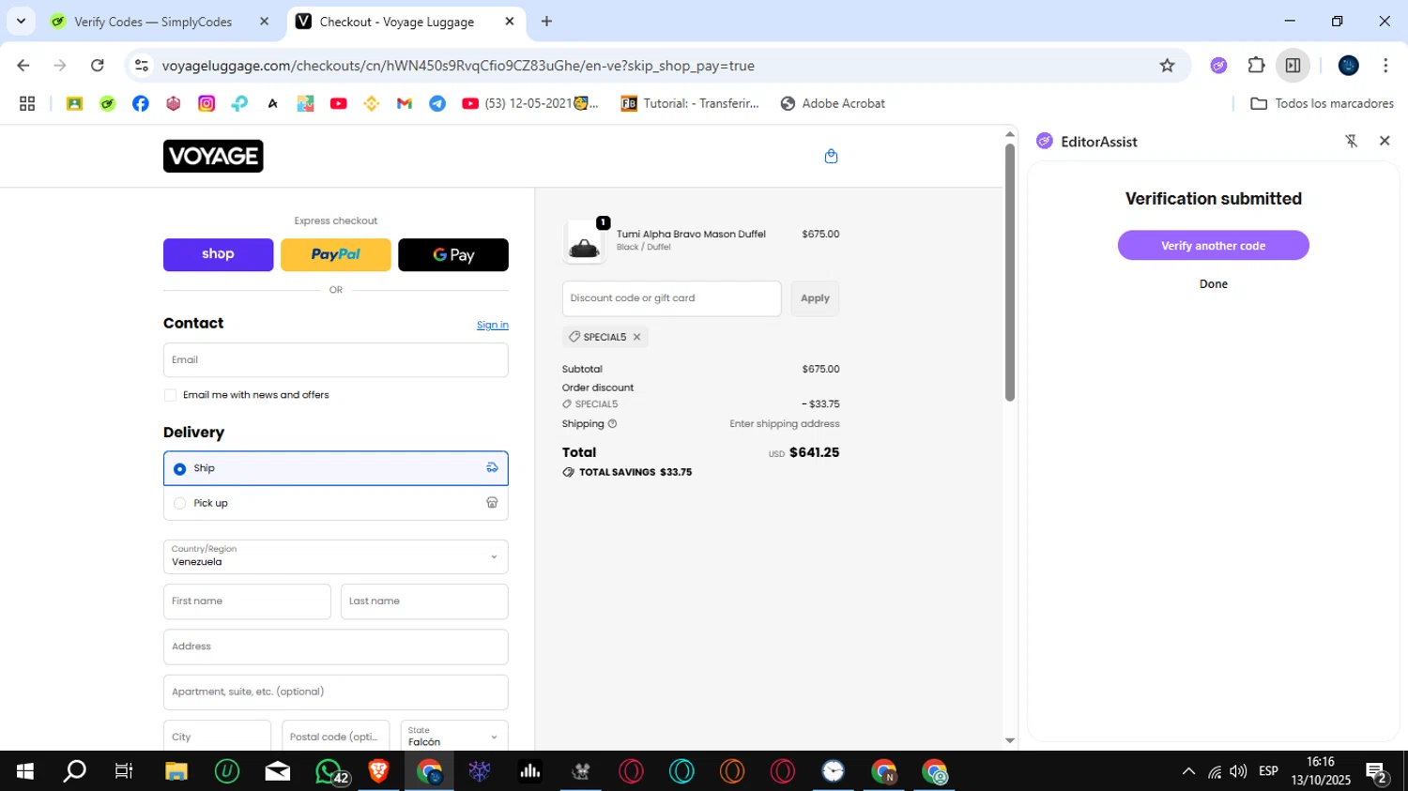Open the Windows Start menu
The image size is (1408, 791).
(x=25, y=771)
